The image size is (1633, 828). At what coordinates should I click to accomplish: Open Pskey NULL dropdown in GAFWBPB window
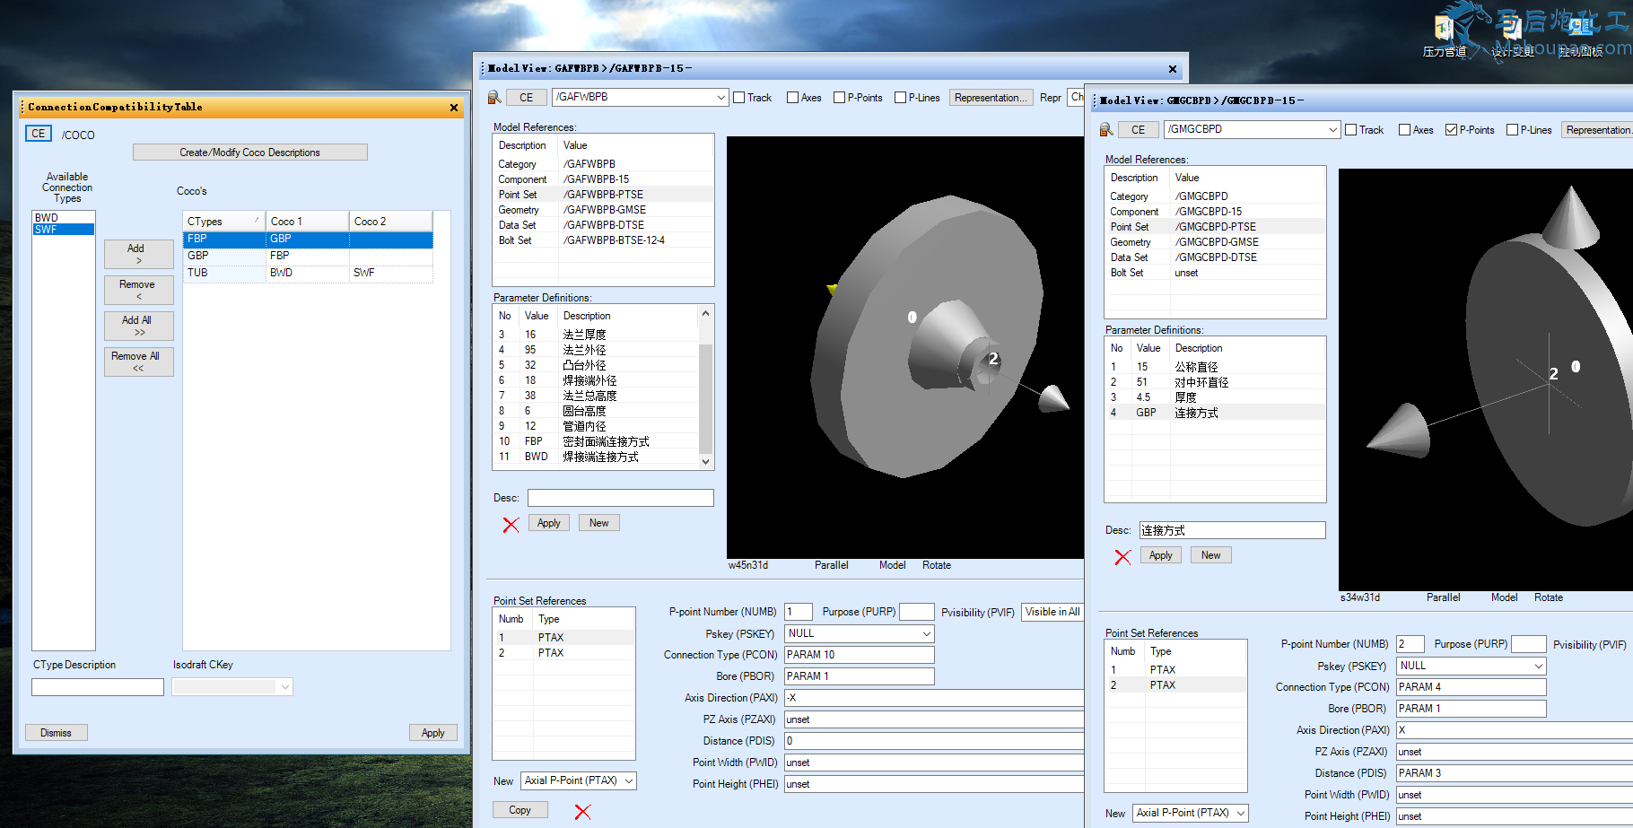pos(927,633)
